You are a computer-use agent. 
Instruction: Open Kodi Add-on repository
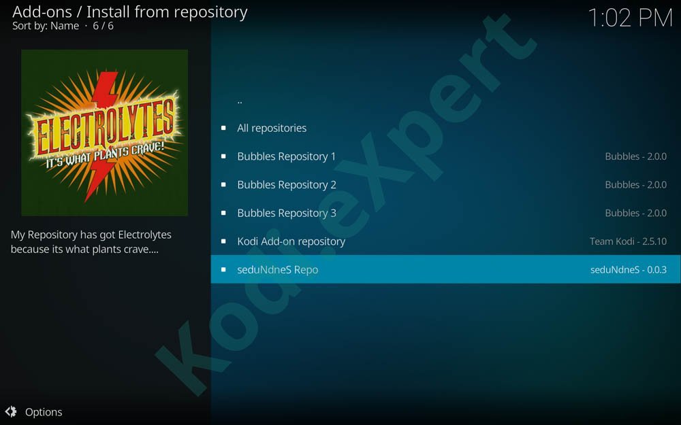445,241
